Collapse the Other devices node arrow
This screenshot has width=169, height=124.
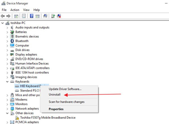click(7, 113)
